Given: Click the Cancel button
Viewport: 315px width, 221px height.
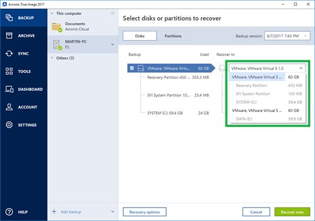Looking at the screenshot, I should click(256, 212).
